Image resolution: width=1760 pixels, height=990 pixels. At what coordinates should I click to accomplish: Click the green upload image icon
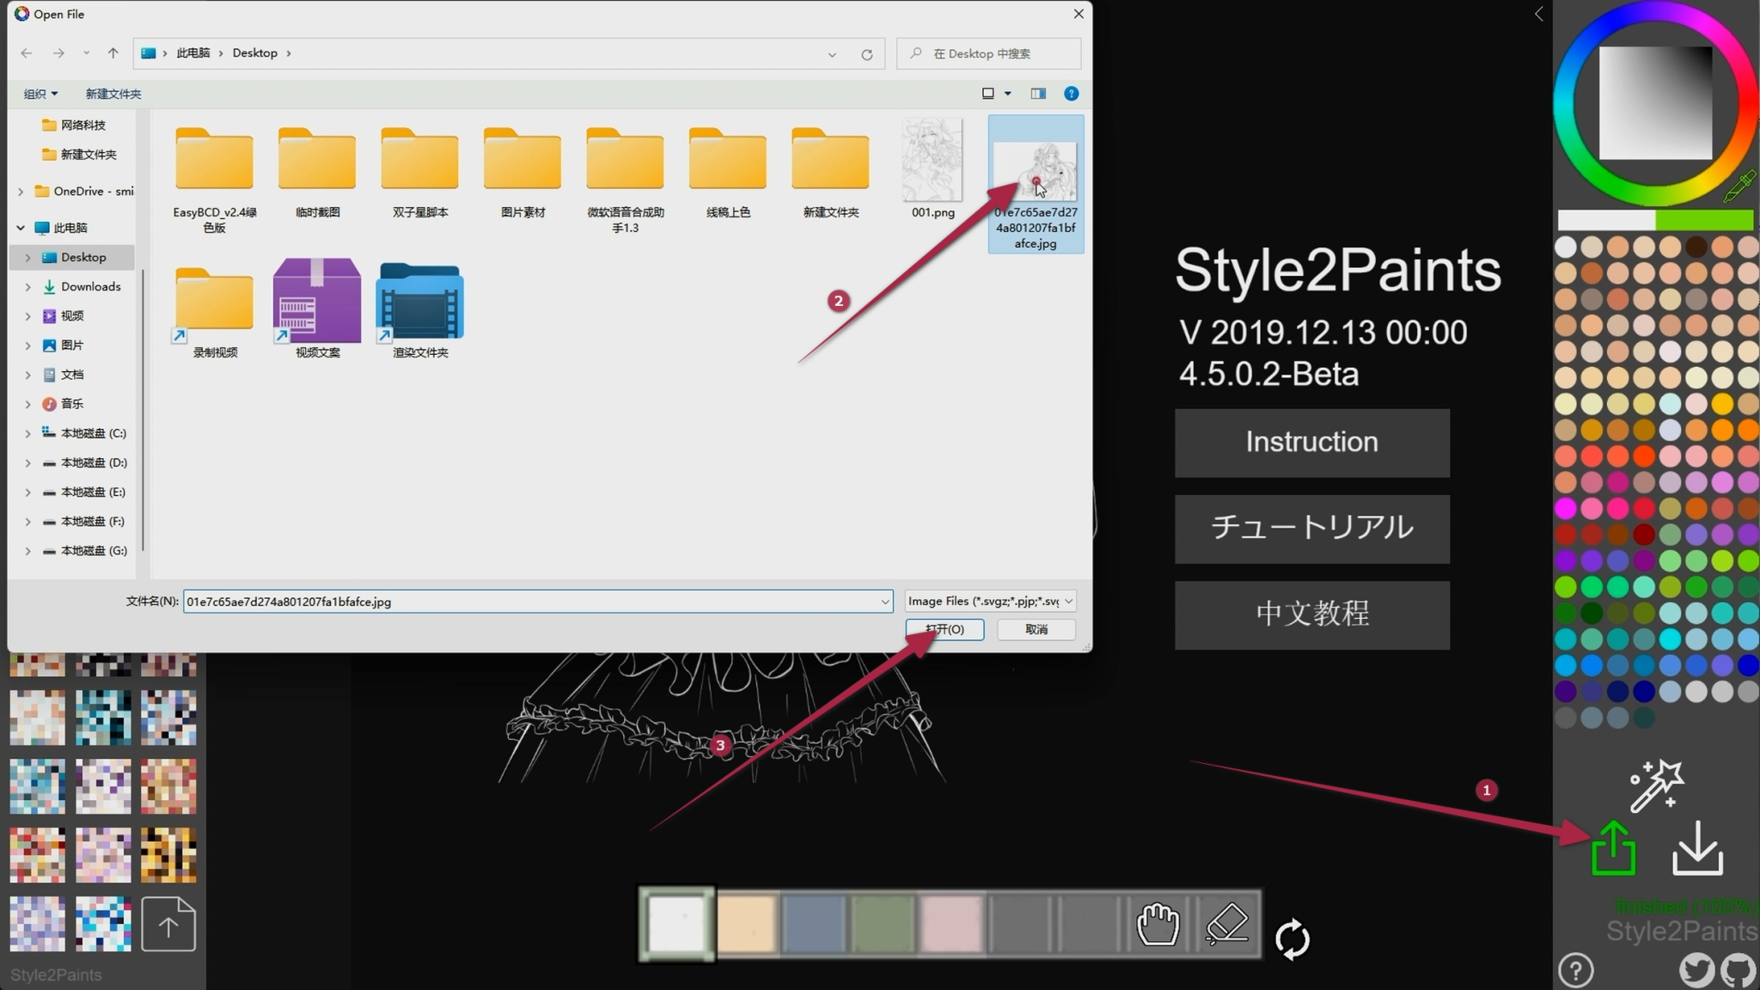point(1613,848)
